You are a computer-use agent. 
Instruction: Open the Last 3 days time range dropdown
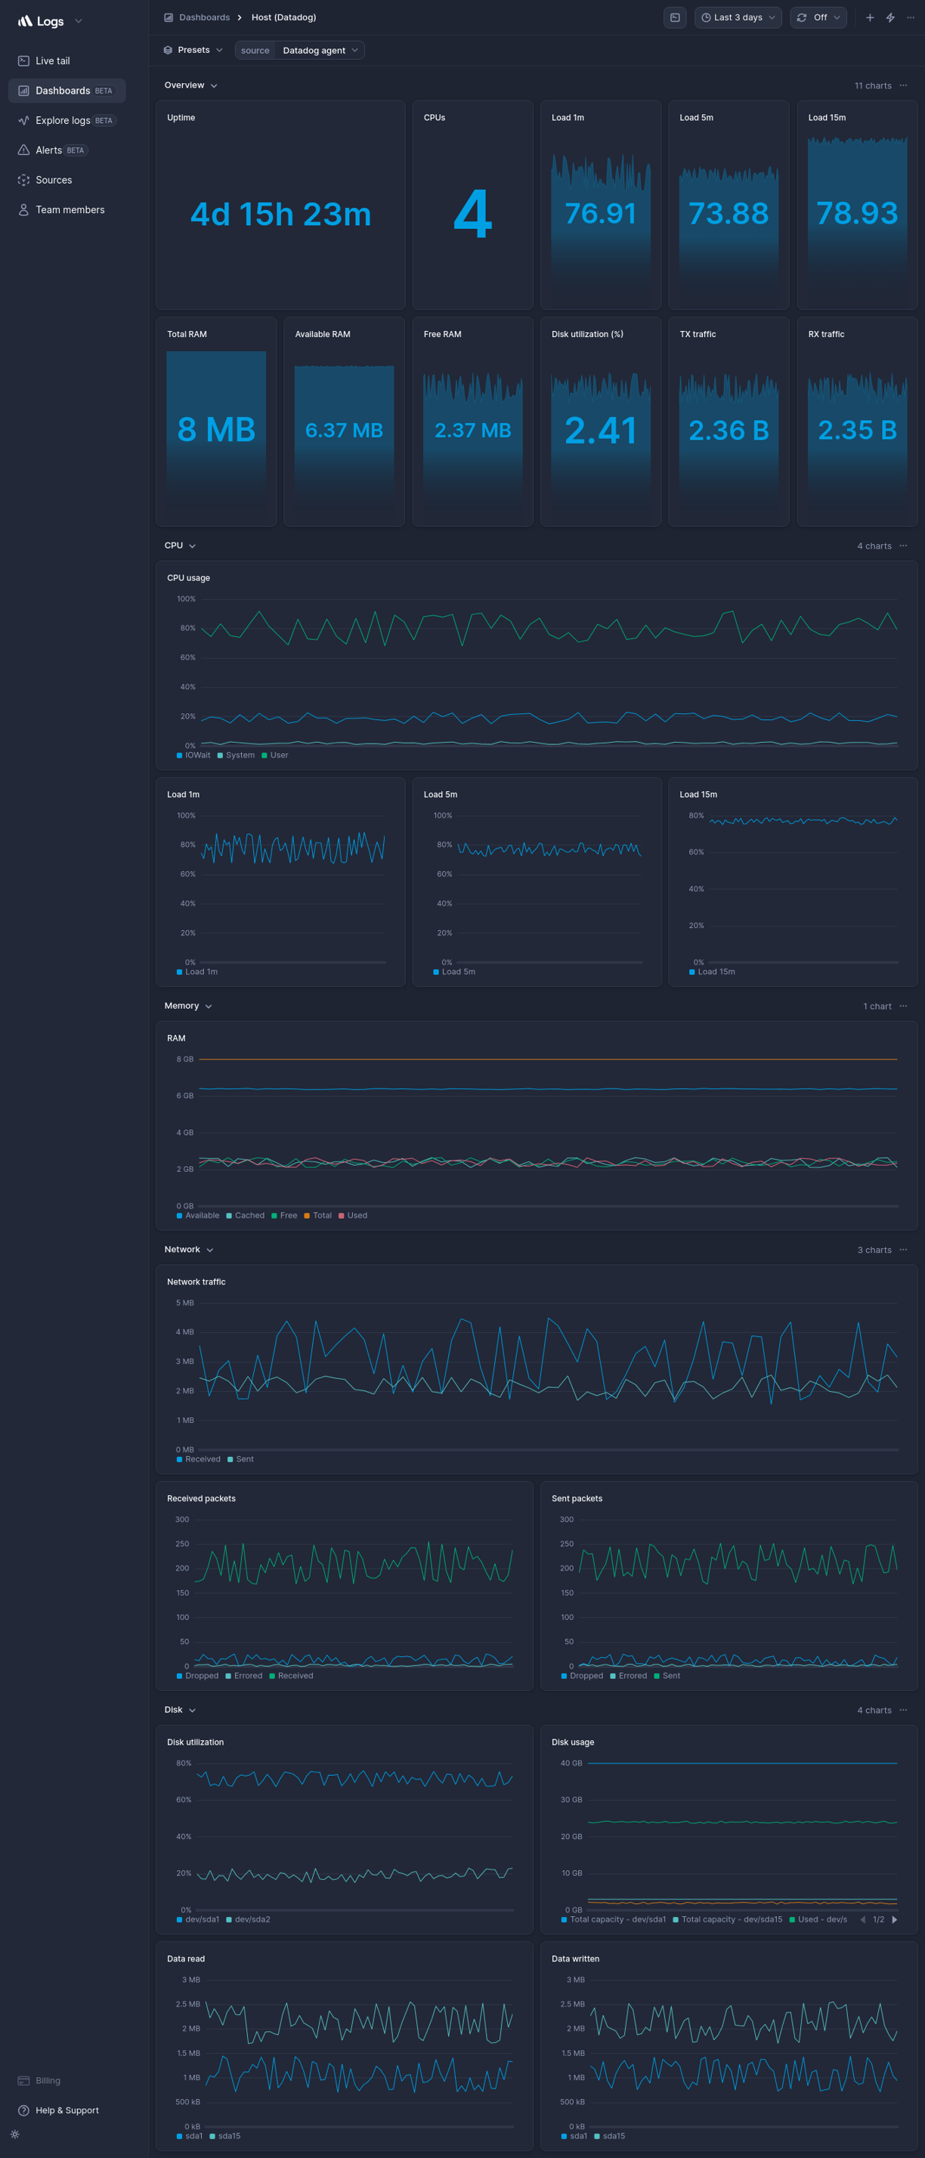738,17
